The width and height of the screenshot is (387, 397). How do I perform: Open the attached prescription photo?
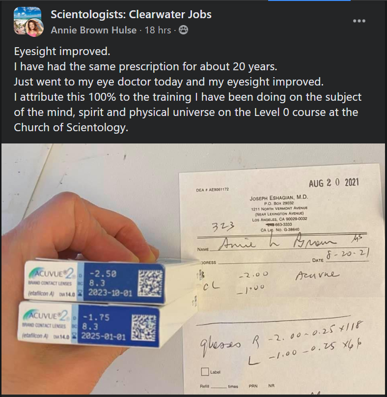193,269
